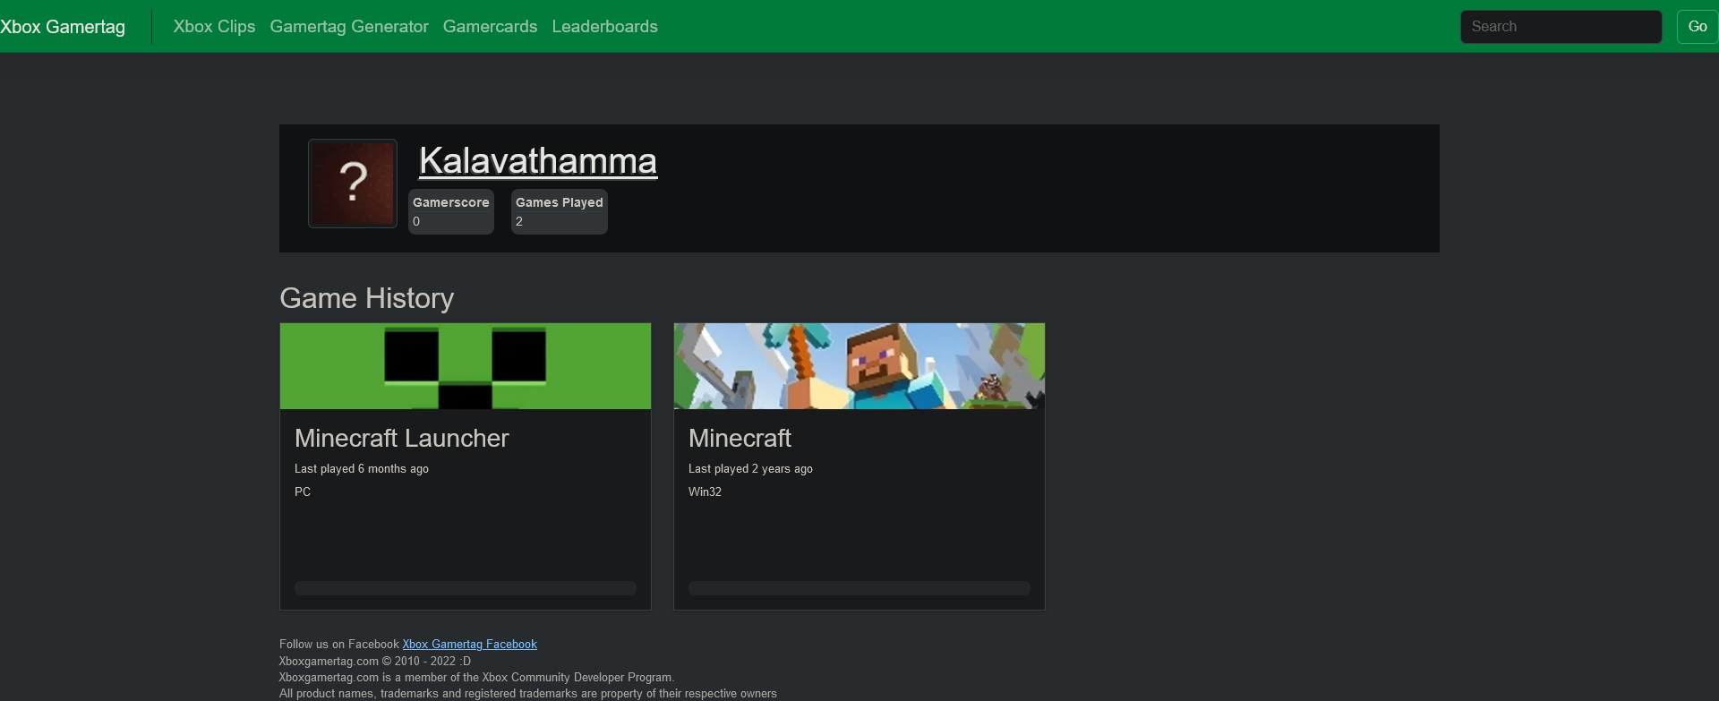
Task: Click the question mark avatar picture
Action: 353,184
